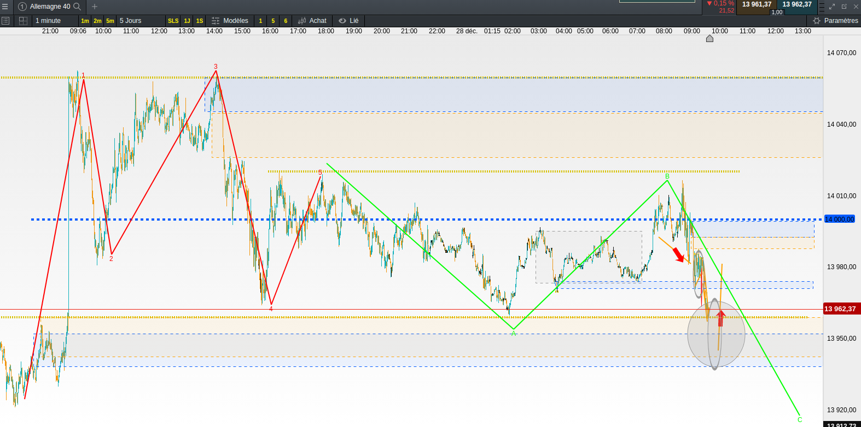Click the red wave label 3
This screenshot has width=861, height=427.
[x=216, y=67]
